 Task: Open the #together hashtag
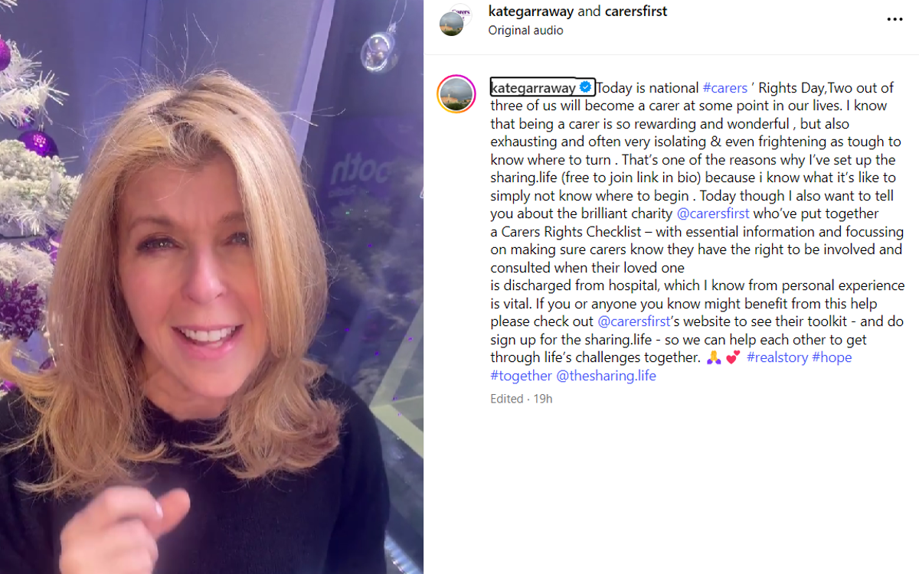click(x=522, y=375)
